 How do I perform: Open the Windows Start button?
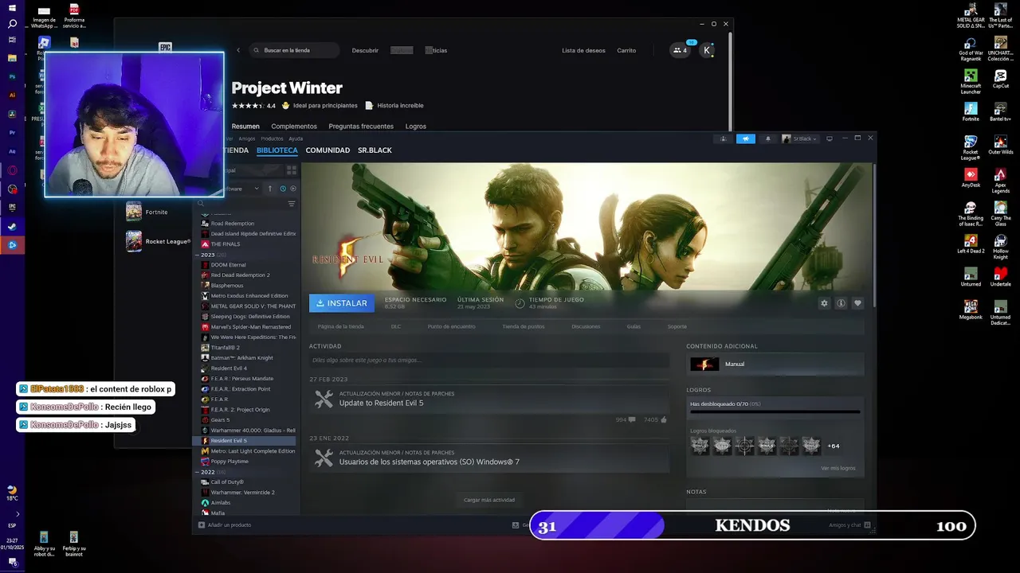pyautogui.click(x=12, y=7)
